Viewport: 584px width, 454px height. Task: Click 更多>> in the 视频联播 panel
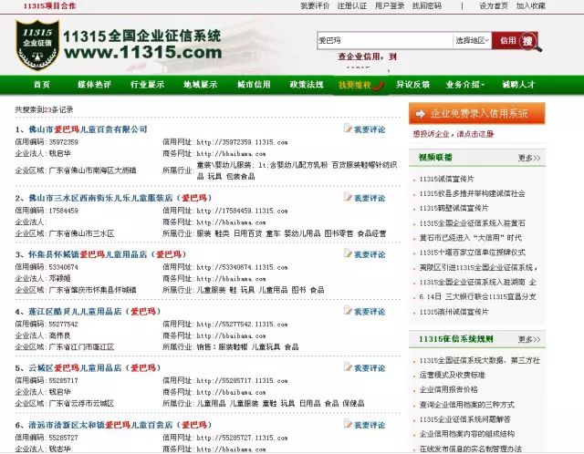529,158
